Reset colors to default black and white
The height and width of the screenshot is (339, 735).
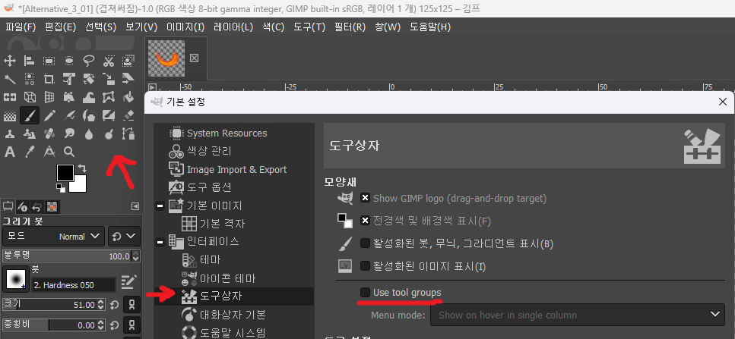(x=61, y=187)
